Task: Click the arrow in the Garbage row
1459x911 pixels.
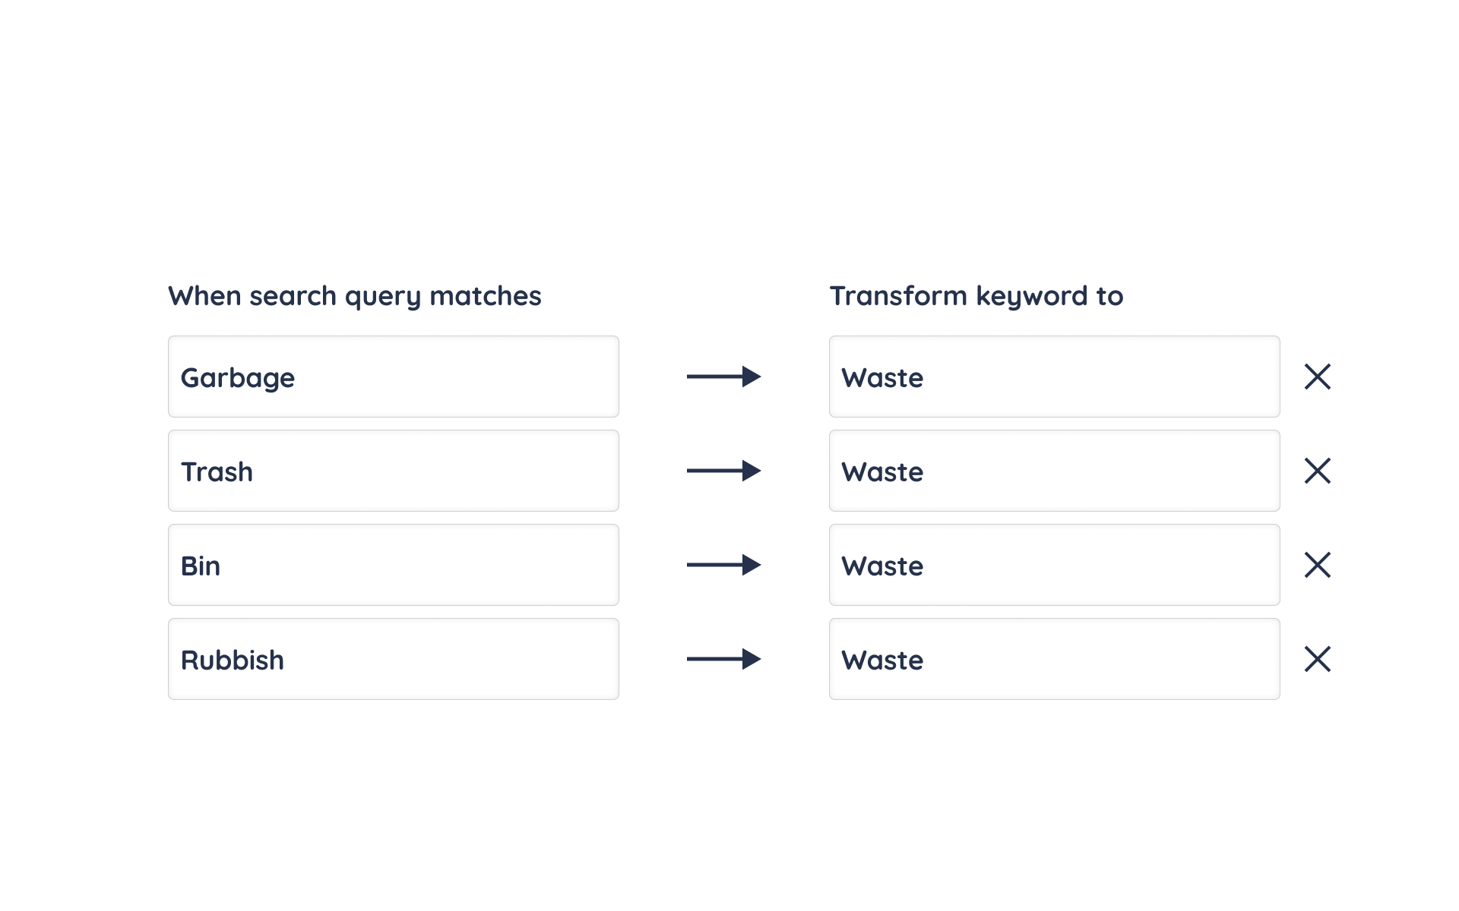Action: (723, 377)
